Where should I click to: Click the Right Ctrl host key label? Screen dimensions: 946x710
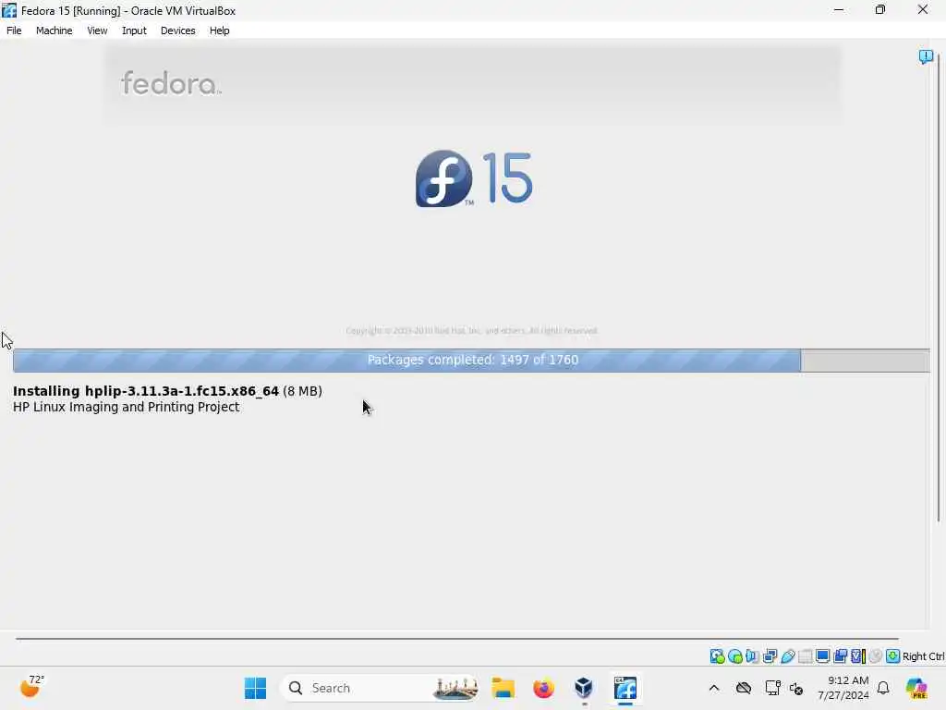pos(924,656)
